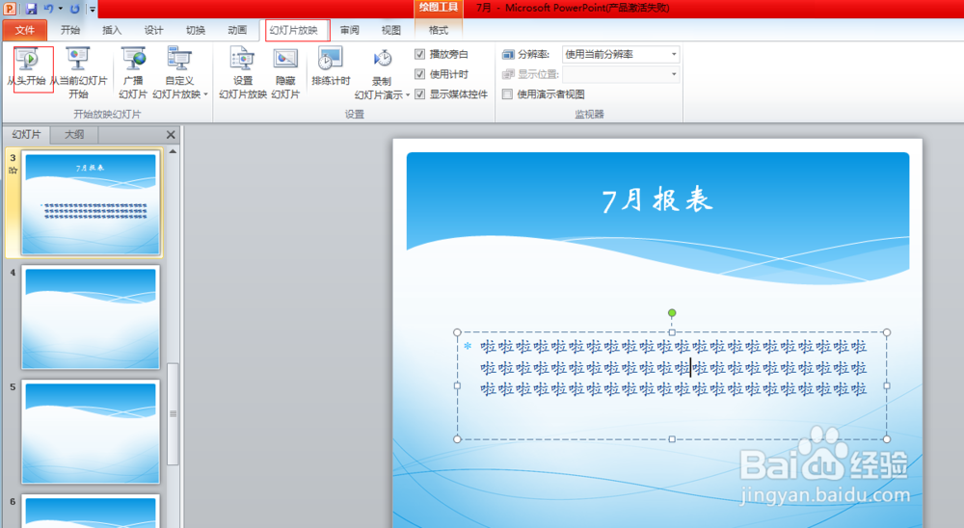This screenshot has height=528, width=964.
Task: Click the bottom-left corner handle of text box
Action: 457,438
